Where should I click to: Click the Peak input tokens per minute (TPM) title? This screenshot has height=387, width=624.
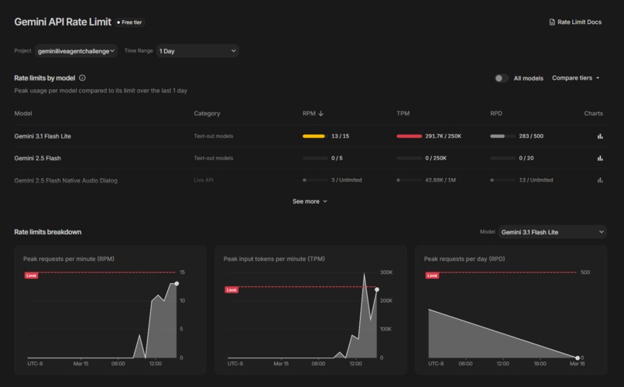click(274, 259)
